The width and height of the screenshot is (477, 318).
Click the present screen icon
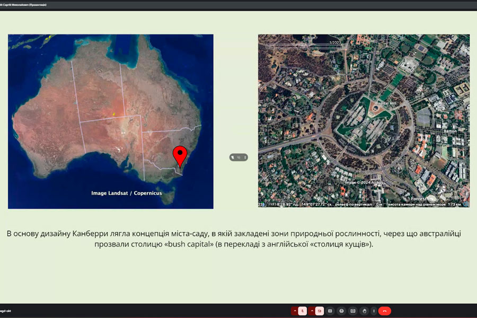click(353, 311)
